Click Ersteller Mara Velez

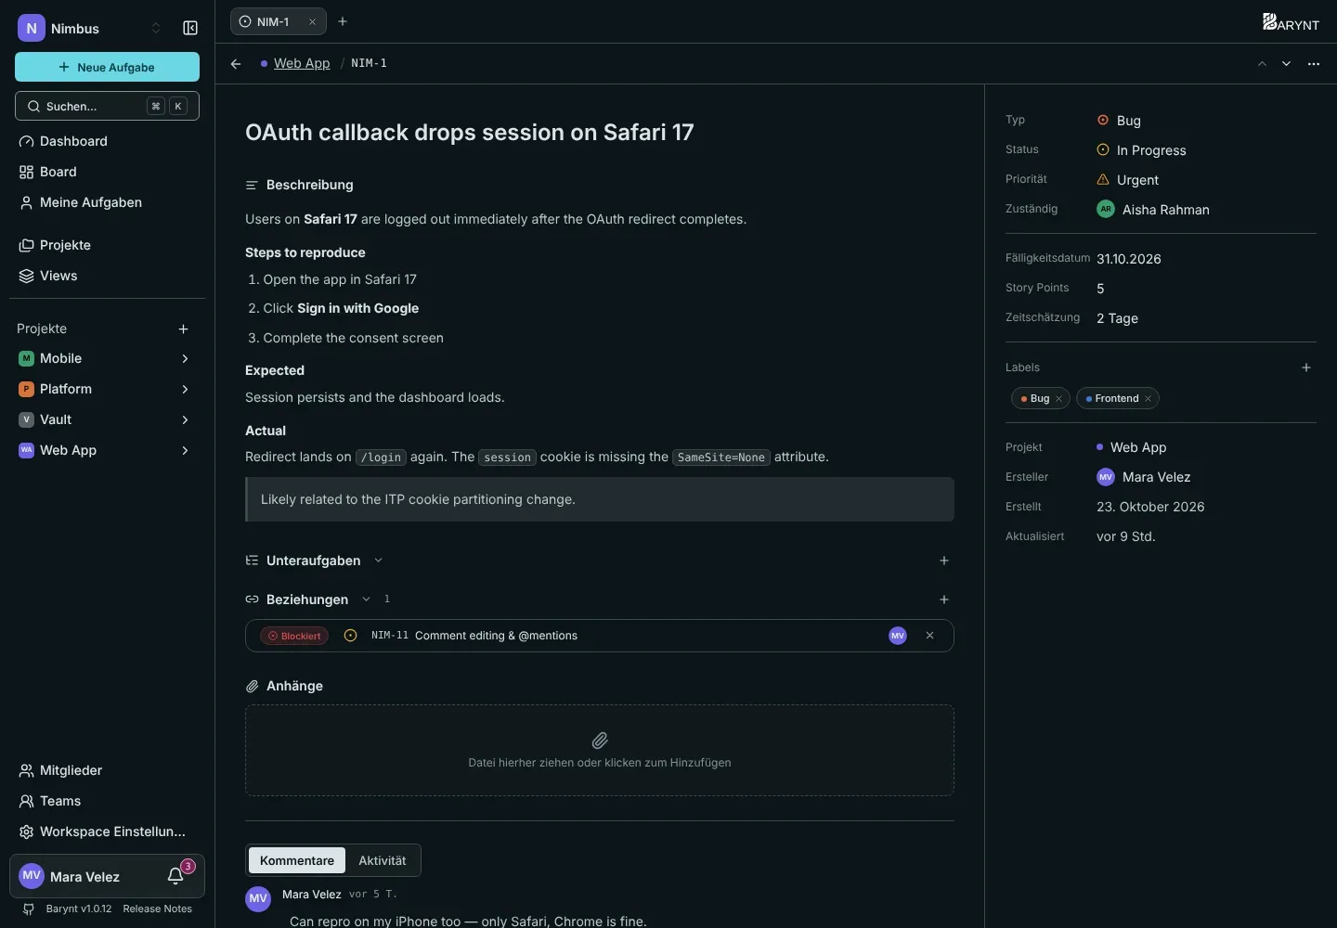[1144, 477]
